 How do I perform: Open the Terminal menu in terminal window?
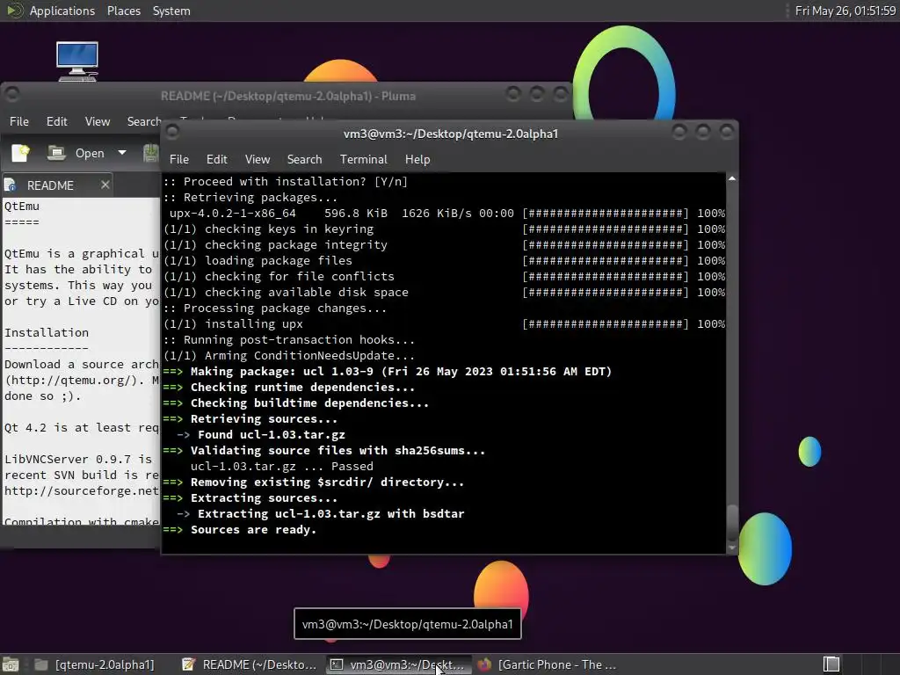tap(363, 160)
